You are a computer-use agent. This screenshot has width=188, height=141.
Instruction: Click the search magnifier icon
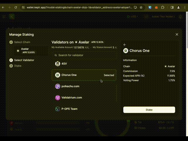click(x=56, y=55)
